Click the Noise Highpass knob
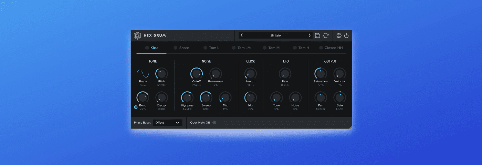The width and height of the screenshot is (482, 165). click(x=187, y=97)
